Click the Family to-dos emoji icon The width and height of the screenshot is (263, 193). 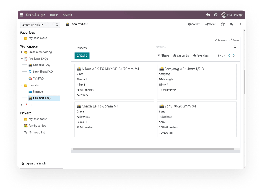click(x=26, y=126)
